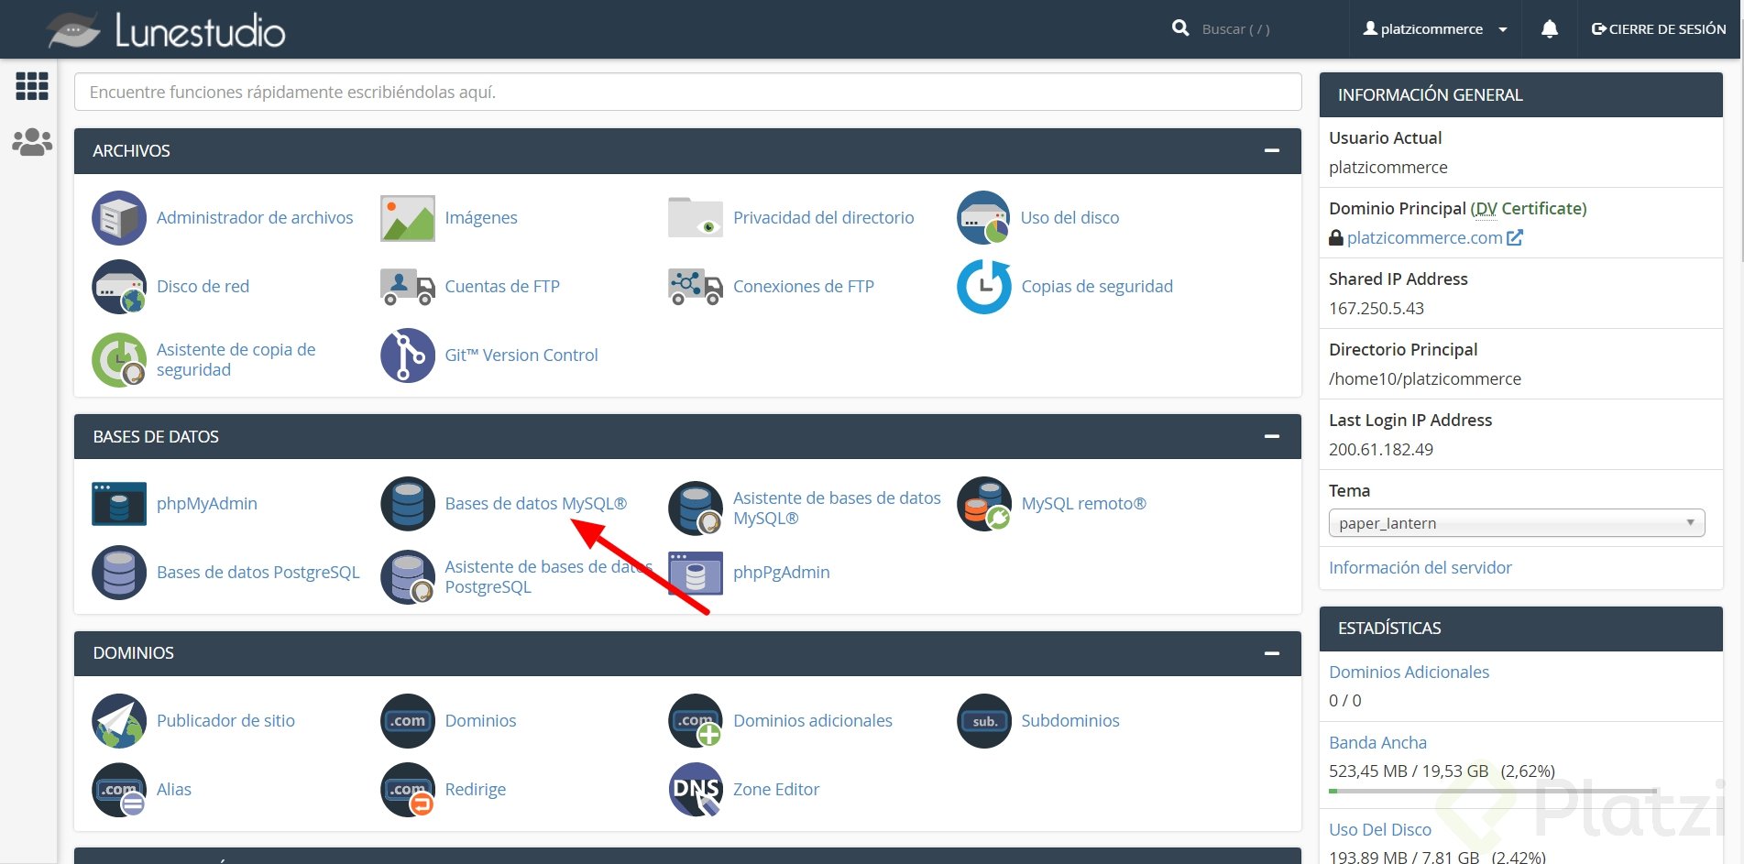Viewport: 1744px width, 864px height.
Task: Collapse the DOMINIOS section
Action: pyautogui.click(x=1272, y=653)
